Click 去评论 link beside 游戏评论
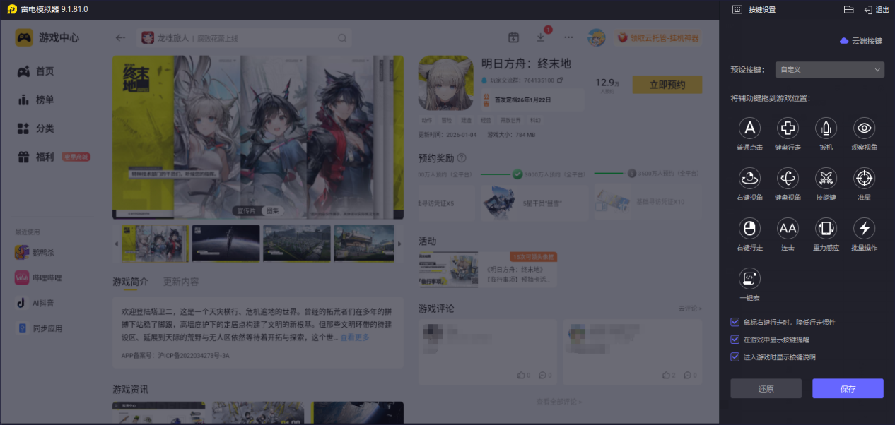Viewport: 895px width, 425px height. click(x=690, y=309)
